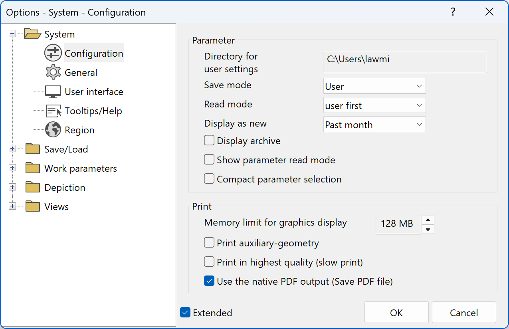This screenshot has width=509, height=329.
Task: Select the User interface monitor icon
Action: click(53, 91)
